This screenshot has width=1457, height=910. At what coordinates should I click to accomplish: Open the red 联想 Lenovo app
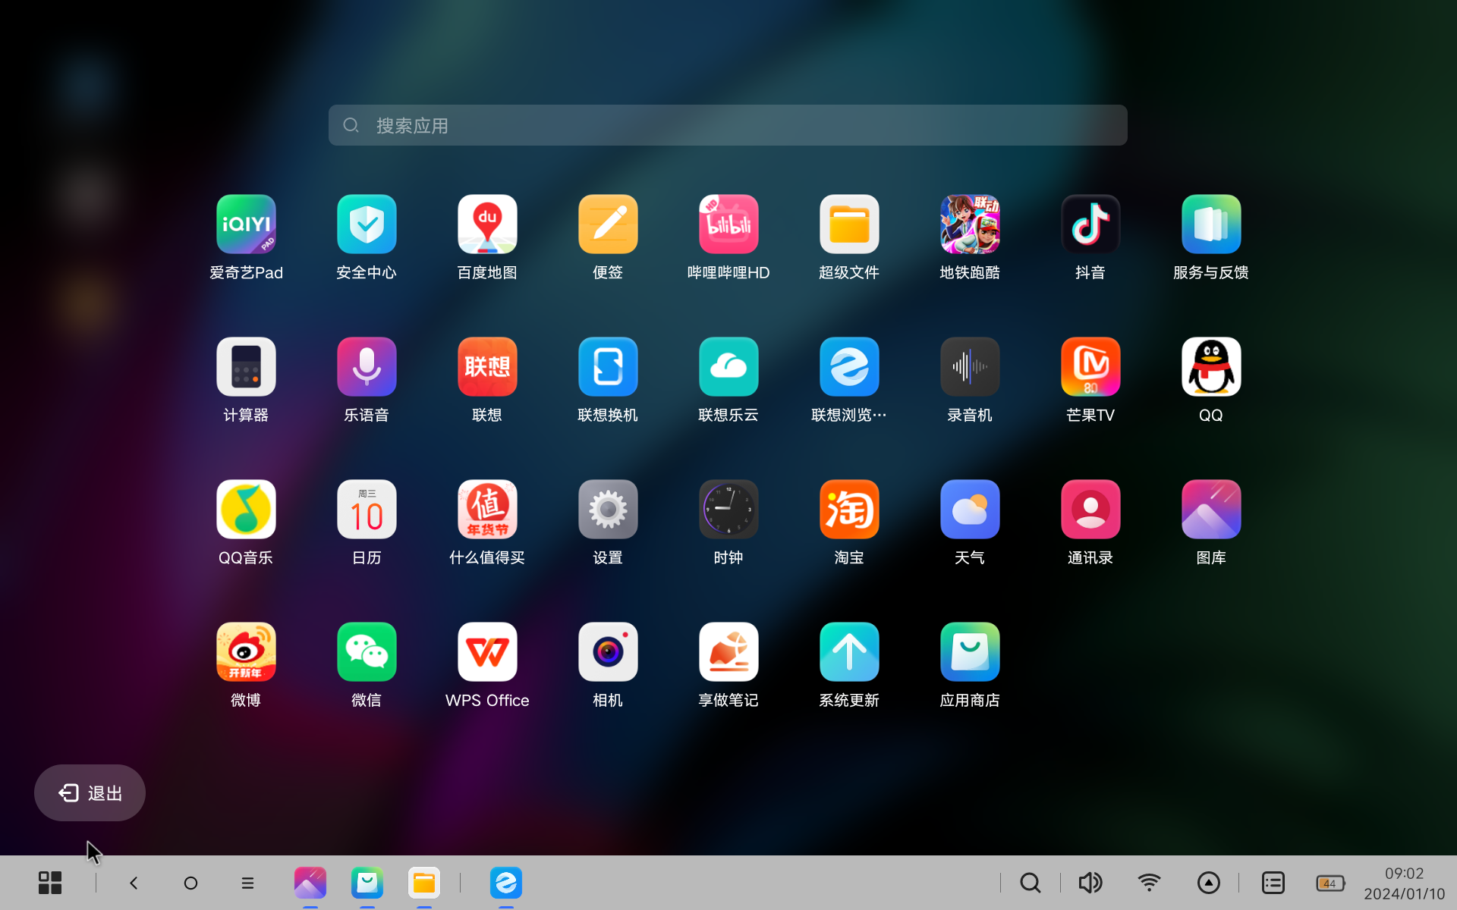click(487, 367)
